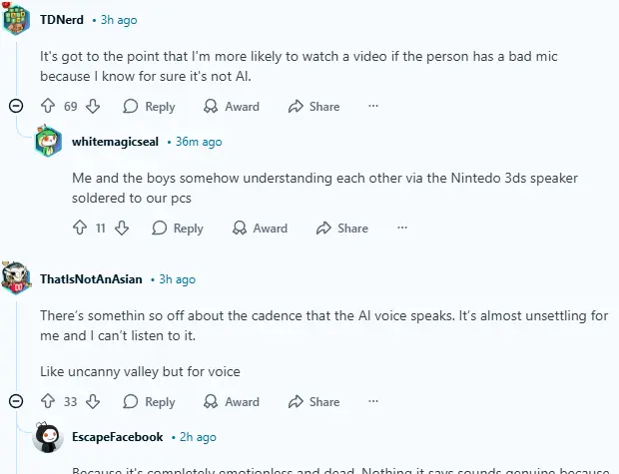
Task: Collapse TDNerd's comment thread
Action: pos(16,106)
